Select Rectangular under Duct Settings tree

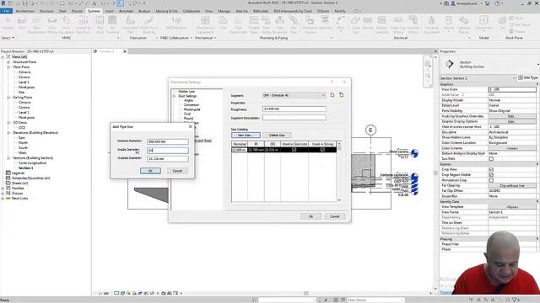coord(192,109)
